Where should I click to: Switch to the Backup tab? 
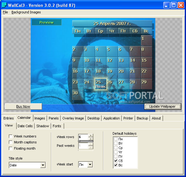pyautogui.click(x=142, y=118)
